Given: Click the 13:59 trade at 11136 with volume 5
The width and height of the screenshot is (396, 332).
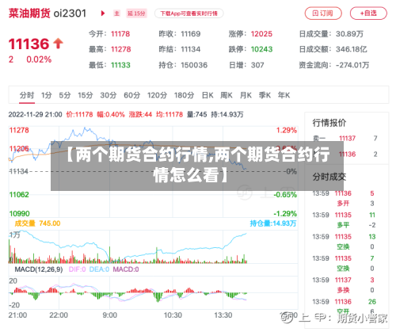Looking at the screenshot, I should click(x=343, y=193).
